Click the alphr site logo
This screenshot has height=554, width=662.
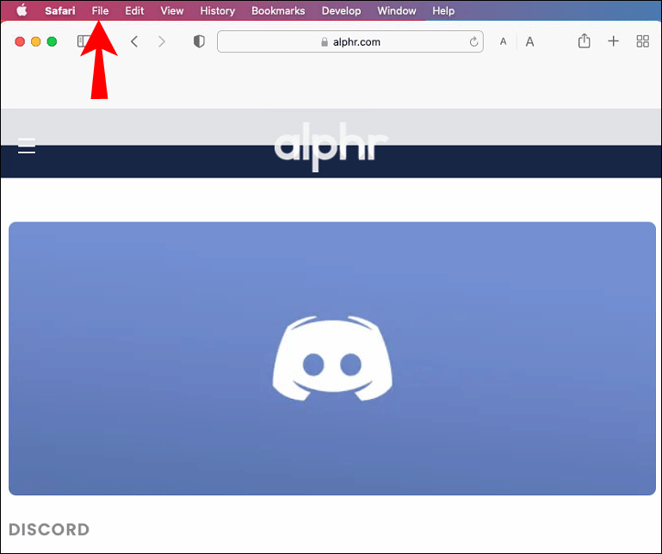pyautogui.click(x=331, y=146)
